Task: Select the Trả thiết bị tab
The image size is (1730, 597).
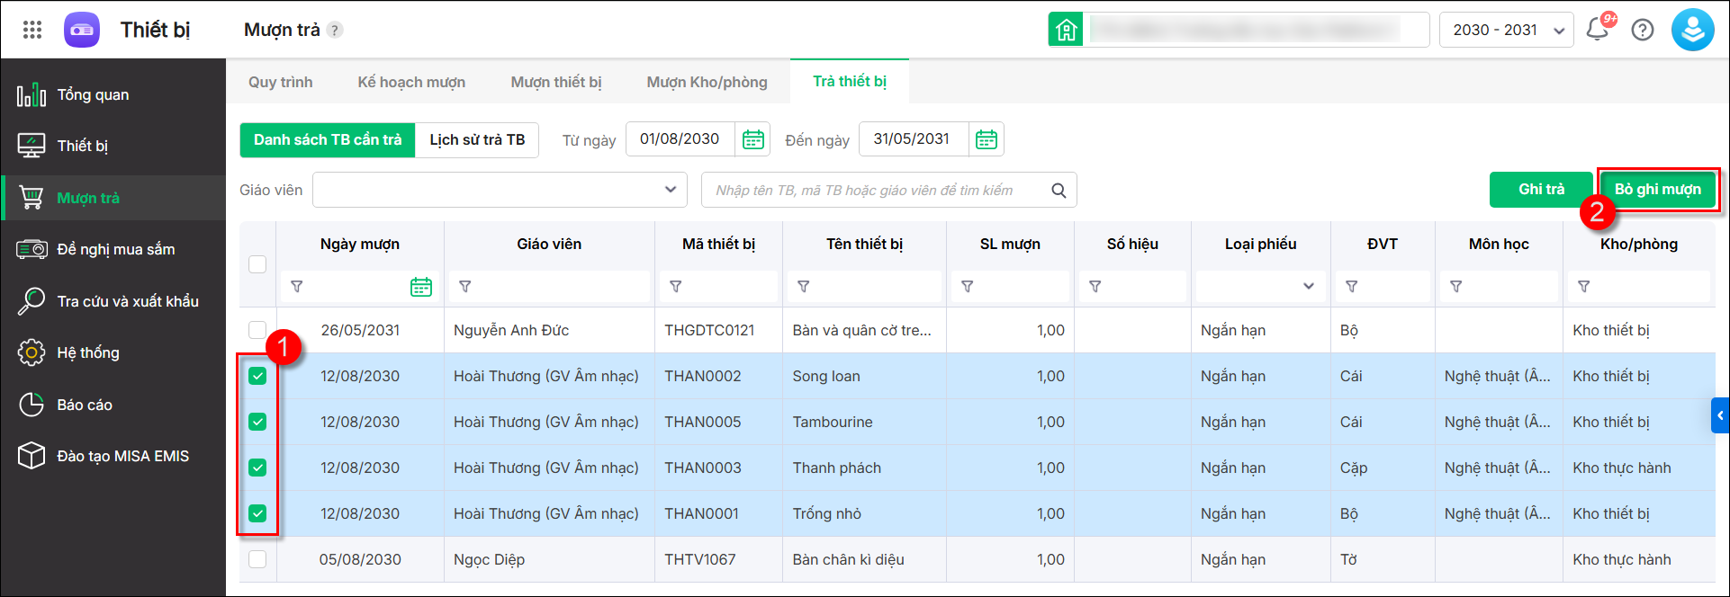Action: (850, 82)
